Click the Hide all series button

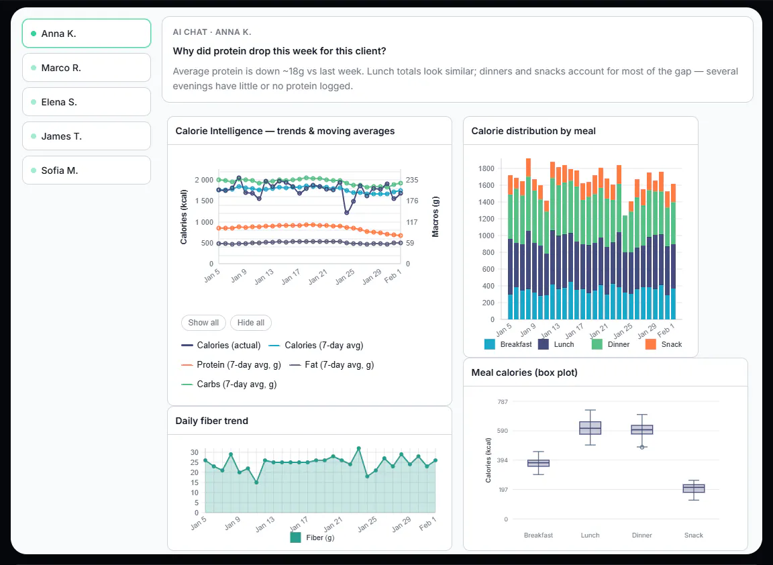tap(250, 323)
